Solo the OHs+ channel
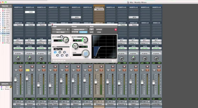The height and width of the screenshot is (108, 198). 62,70
